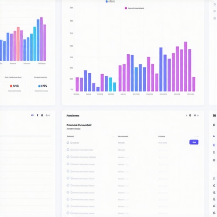Click the tallest pink bar in main chart
Image resolution: width=217 pixels, height=217 pixels.
tap(186, 67)
